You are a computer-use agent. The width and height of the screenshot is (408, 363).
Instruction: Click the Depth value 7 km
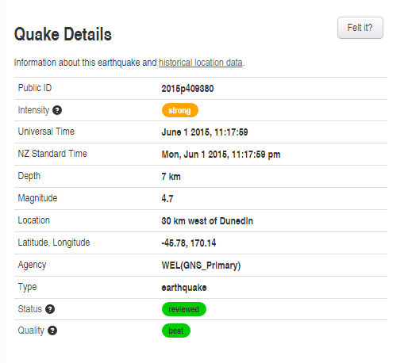(x=171, y=177)
